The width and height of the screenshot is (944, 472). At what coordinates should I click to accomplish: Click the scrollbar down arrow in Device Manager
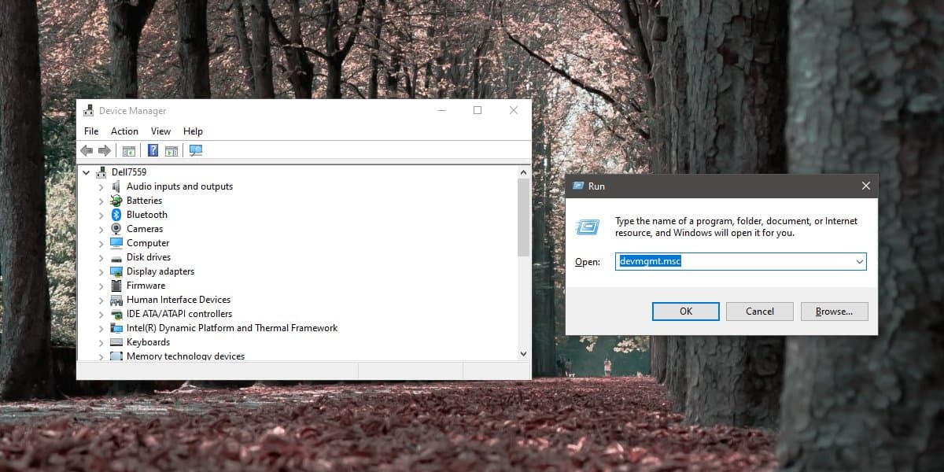click(524, 355)
